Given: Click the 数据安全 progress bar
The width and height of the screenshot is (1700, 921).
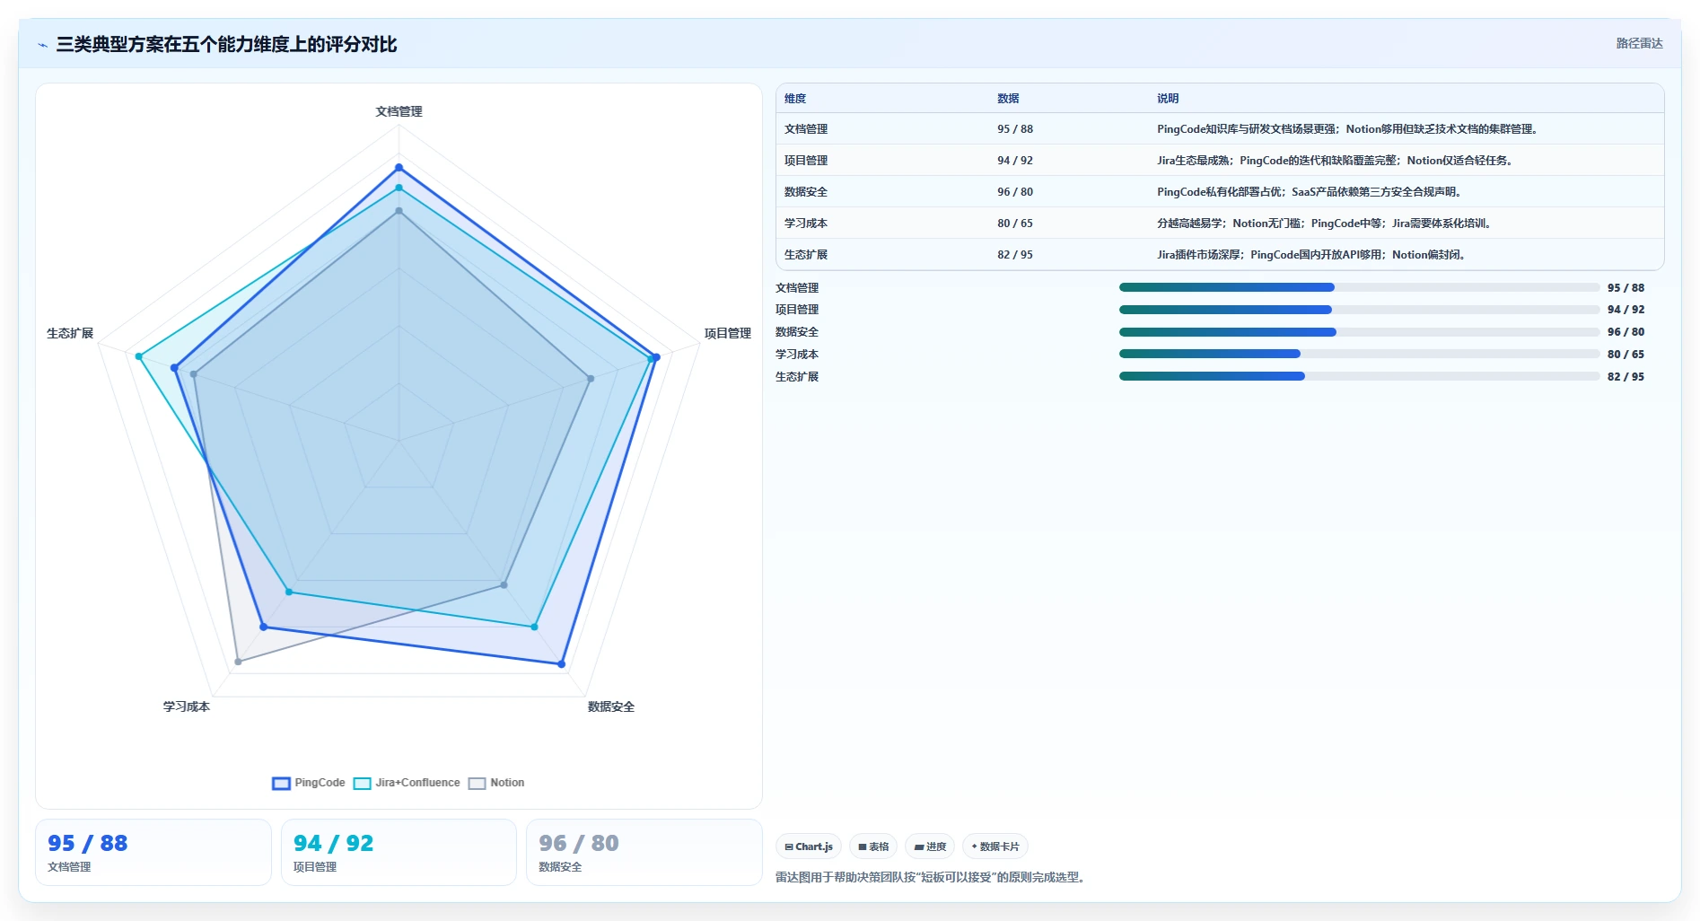Looking at the screenshot, I should pos(1359,332).
